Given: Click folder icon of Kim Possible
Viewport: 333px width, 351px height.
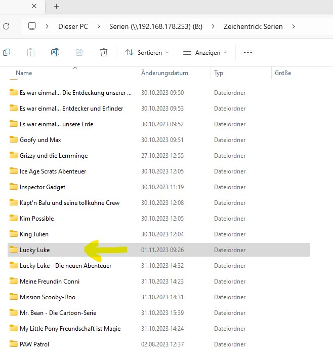Looking at the screenshot, I should (13, 218).
